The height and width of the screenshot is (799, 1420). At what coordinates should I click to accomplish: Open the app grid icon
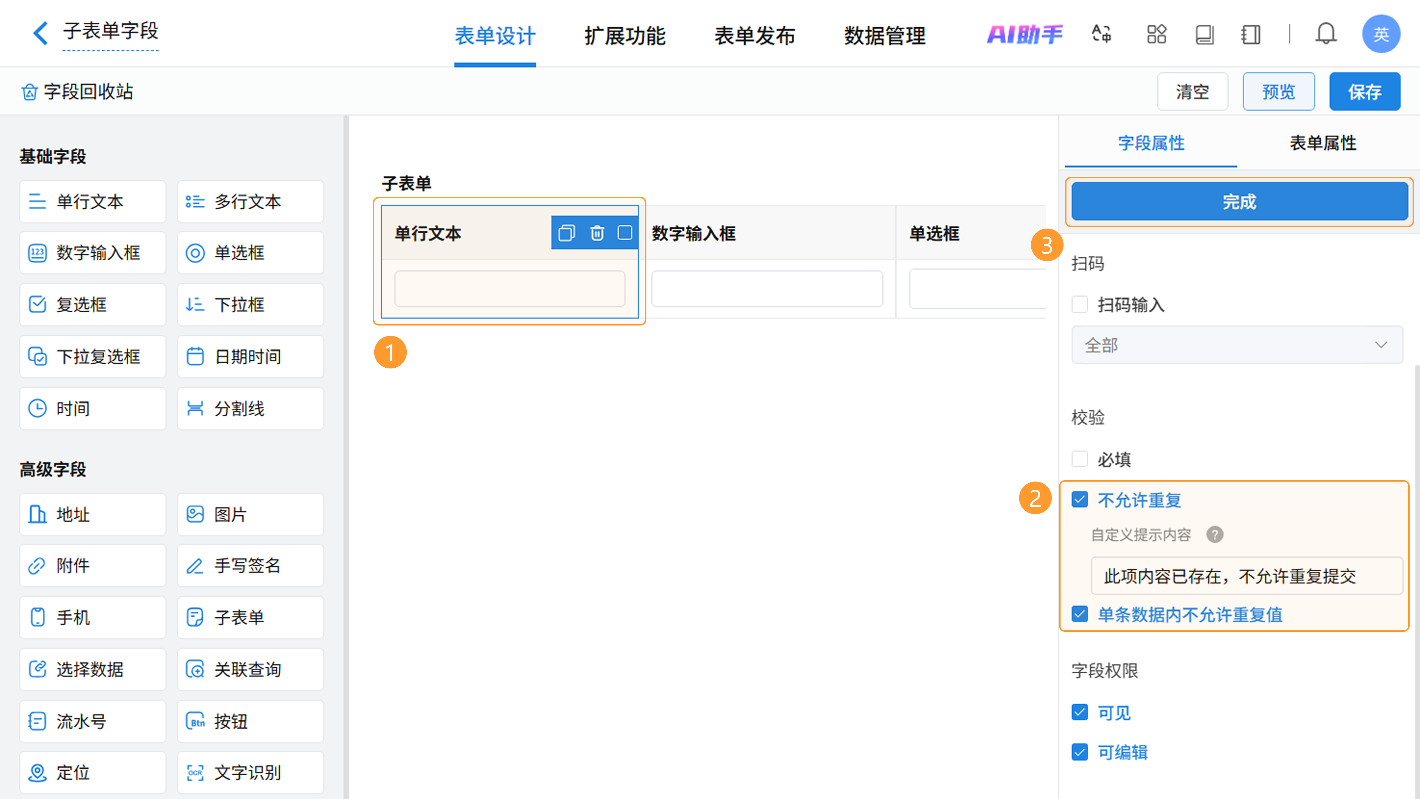(1156, 34)
